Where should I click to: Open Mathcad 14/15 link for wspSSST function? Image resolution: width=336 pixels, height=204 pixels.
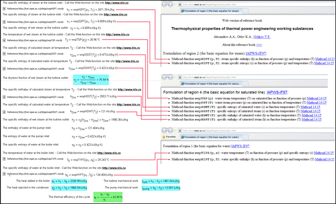click(x=310, y=111)
